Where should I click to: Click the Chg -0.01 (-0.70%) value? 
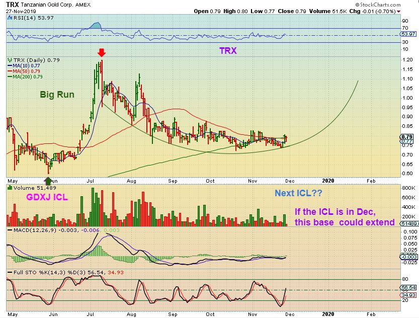point(373,11)
